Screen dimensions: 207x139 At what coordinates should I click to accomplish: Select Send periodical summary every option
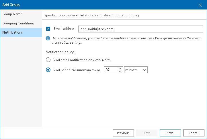pyautogui.click(x=48, y=70)
